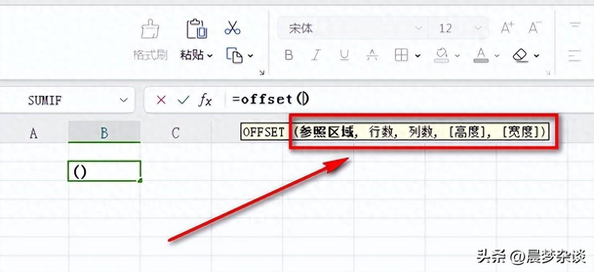
Task: Click the font color A swatch
Action: point(481,55)
